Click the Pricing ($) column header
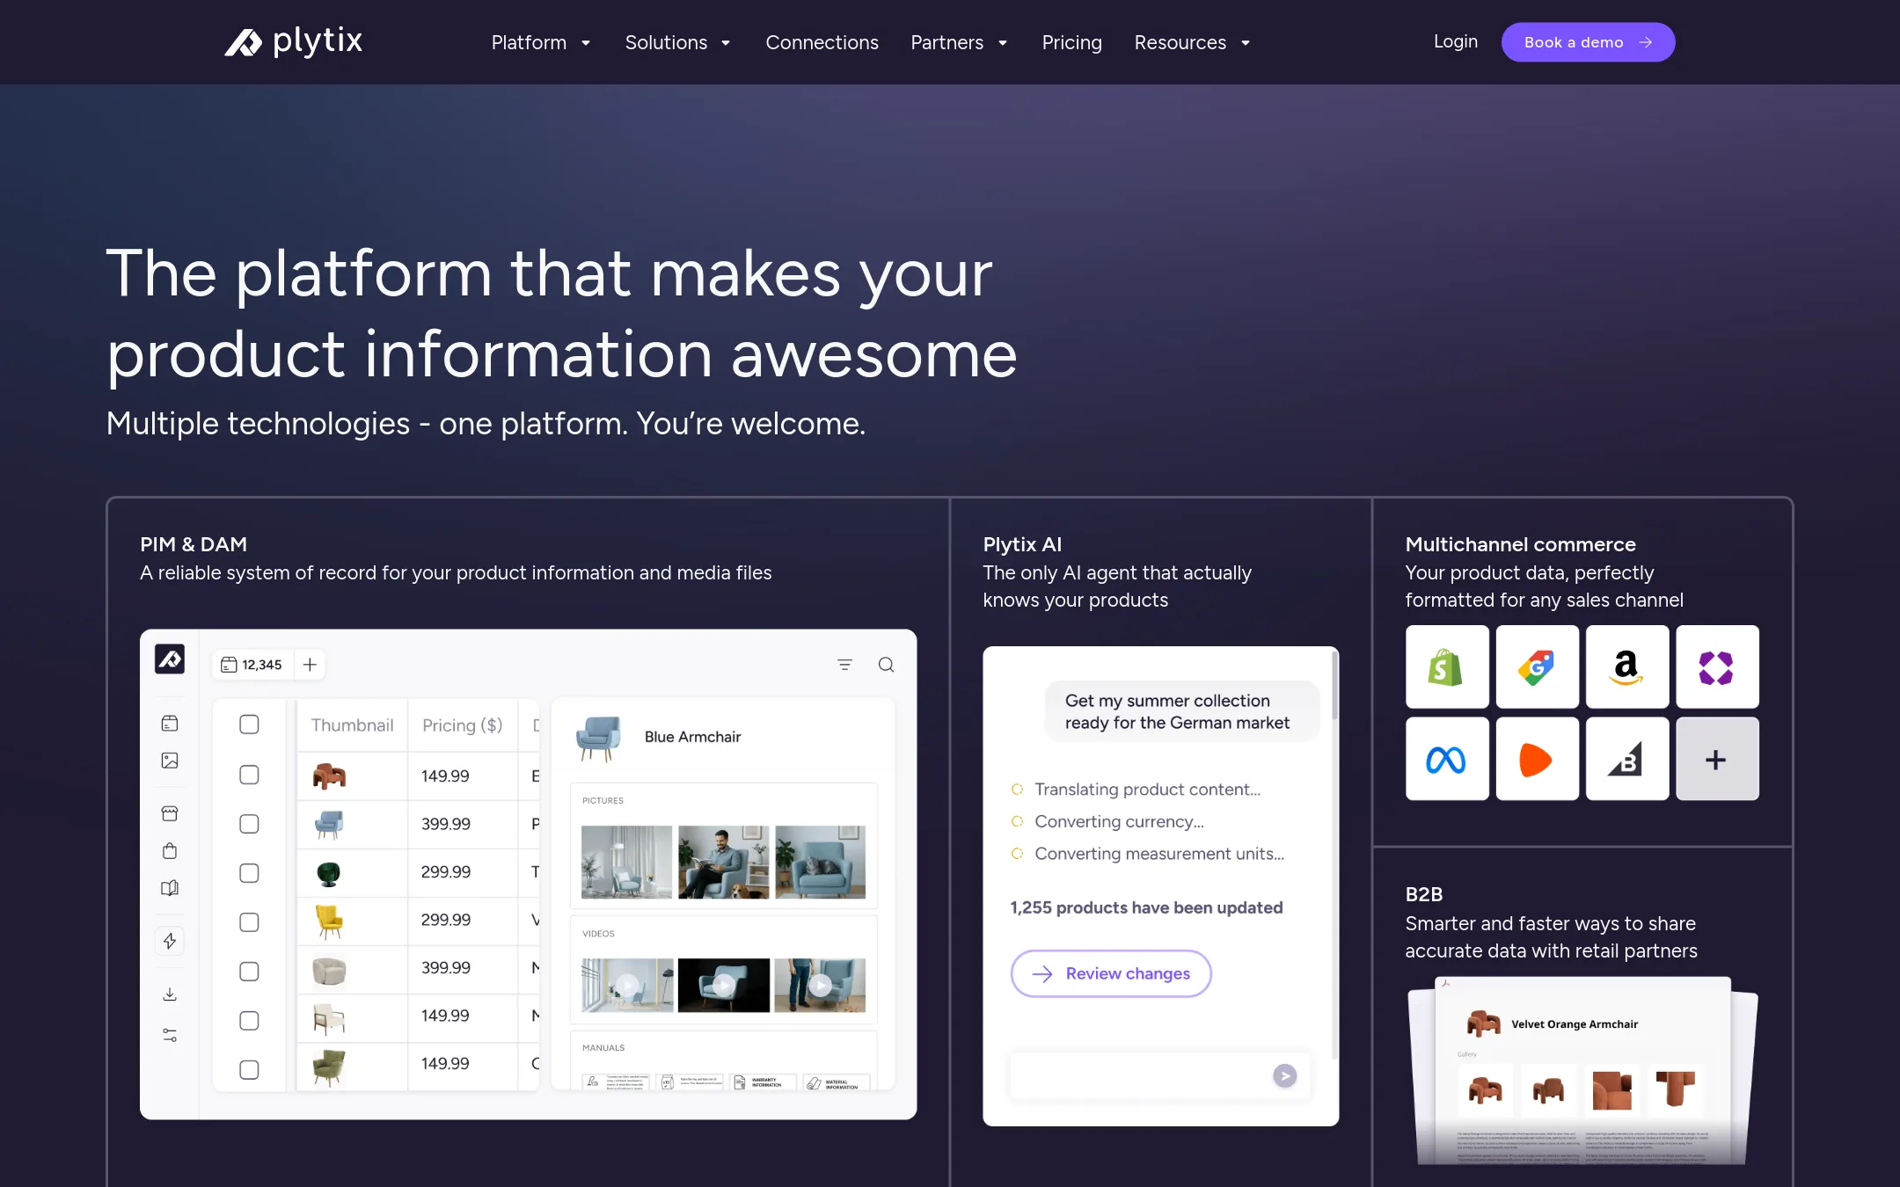Viewport: 1900px width, 1187px height. point(462,725)
